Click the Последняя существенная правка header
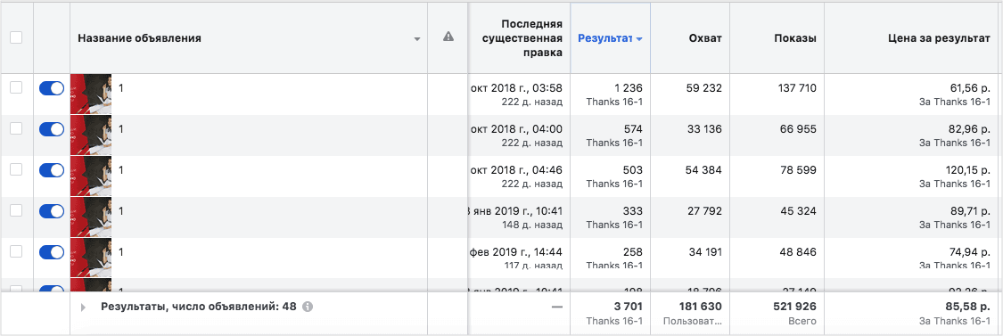 (531, 37)
